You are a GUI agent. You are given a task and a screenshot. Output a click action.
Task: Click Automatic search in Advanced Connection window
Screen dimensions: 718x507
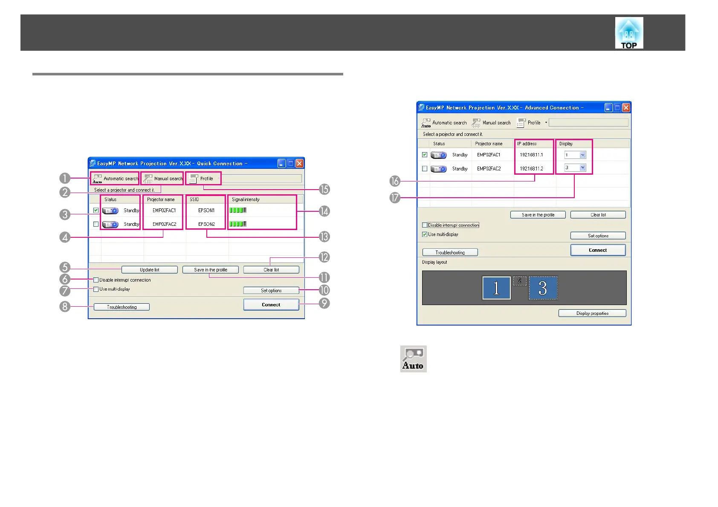444,123
